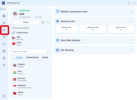This screenshot has height=100, width=137.
Task: Click the File Sharing heading
Action: (x=67, y=50)
